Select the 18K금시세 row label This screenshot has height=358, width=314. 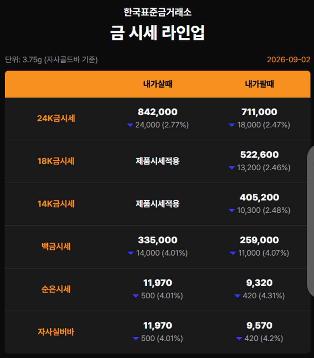(x=56, y=161)
